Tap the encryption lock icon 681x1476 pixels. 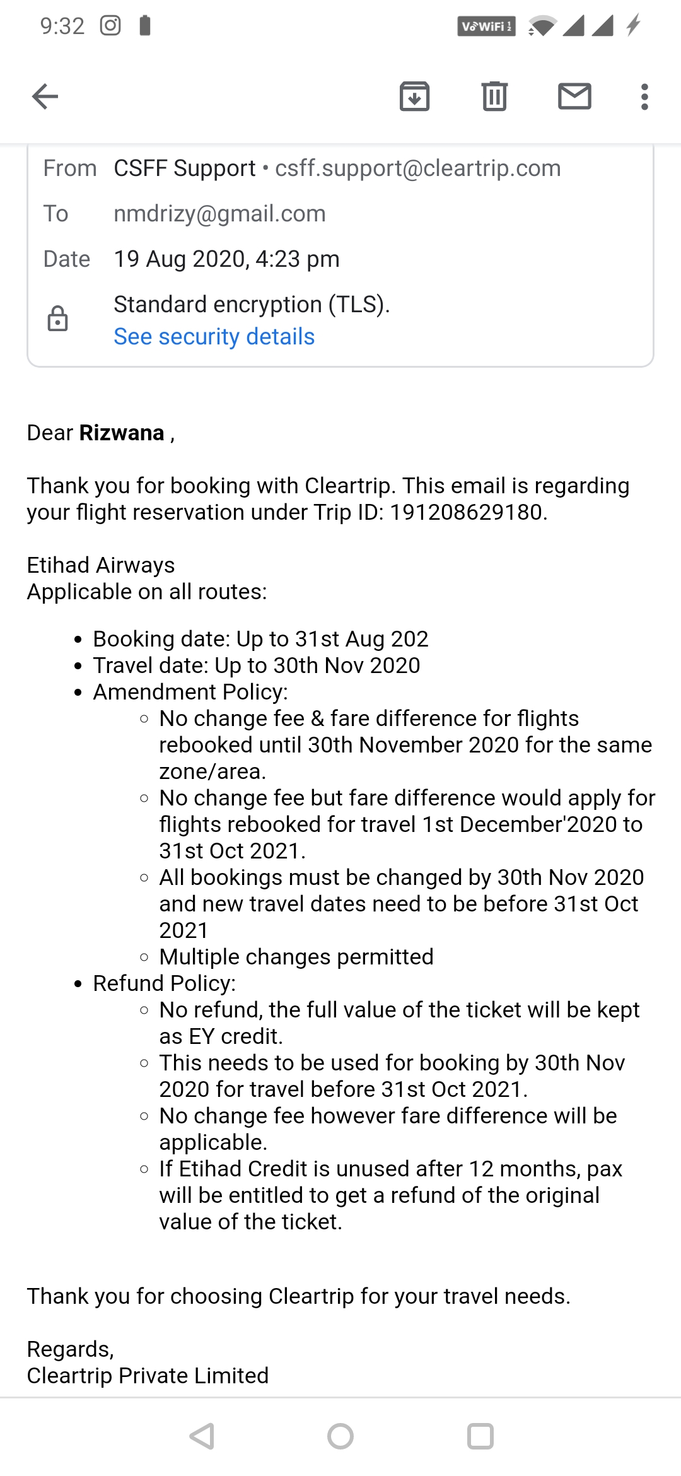pos(57,319)
